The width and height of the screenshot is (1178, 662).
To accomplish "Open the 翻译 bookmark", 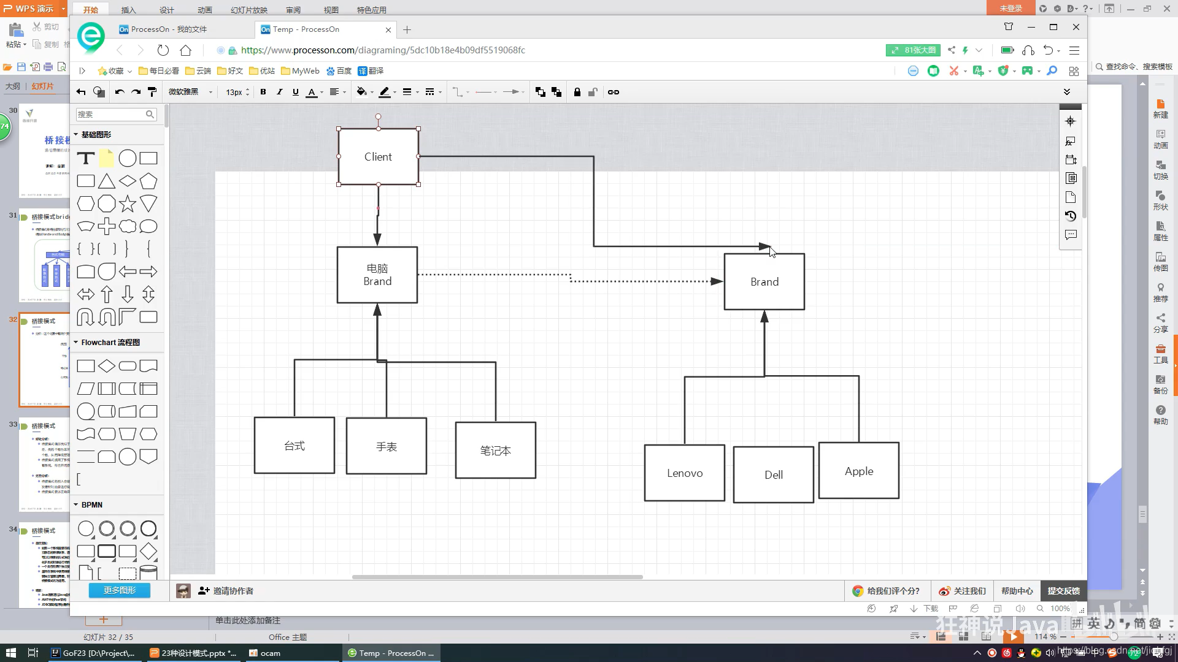I will (371, 71).
